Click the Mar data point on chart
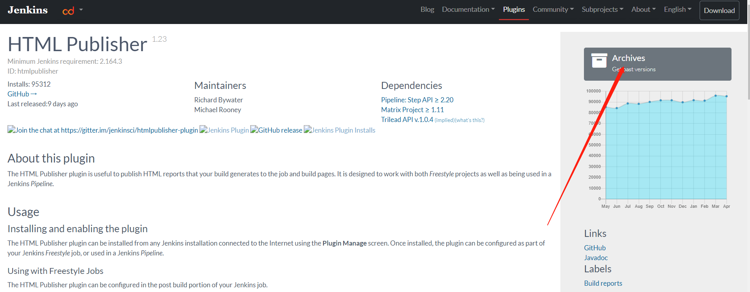Viewport: 750px width, 292px height. (x=715, y=96)
